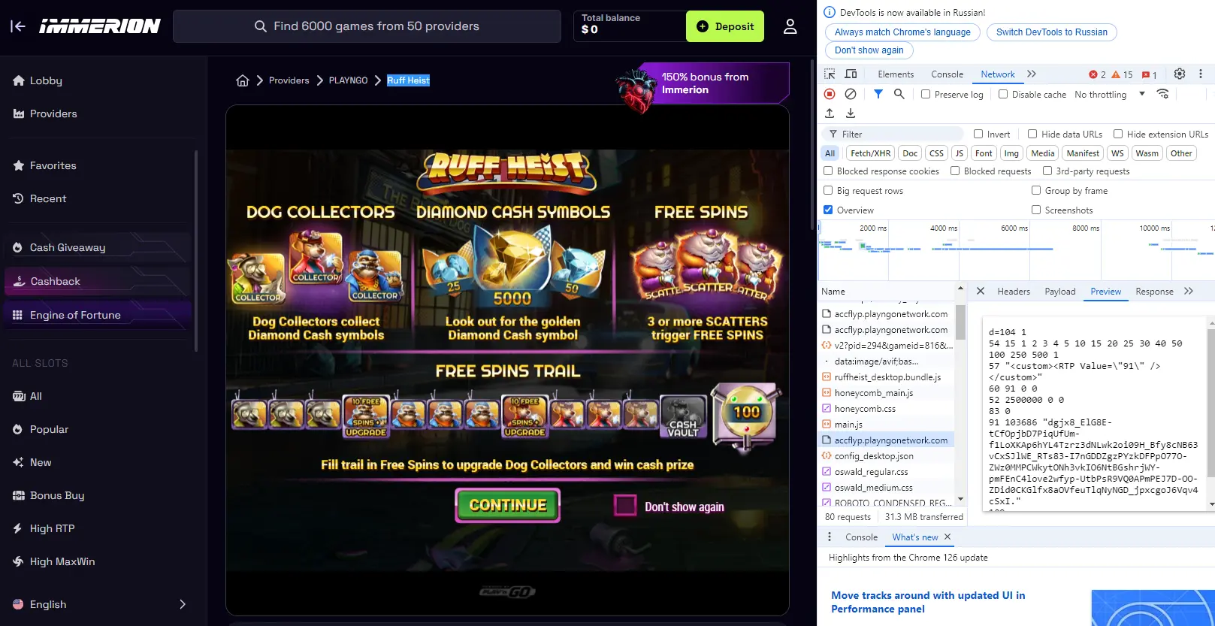Click the Deposit button
The height and width of the screenshot is (626, 1215).
725,26
